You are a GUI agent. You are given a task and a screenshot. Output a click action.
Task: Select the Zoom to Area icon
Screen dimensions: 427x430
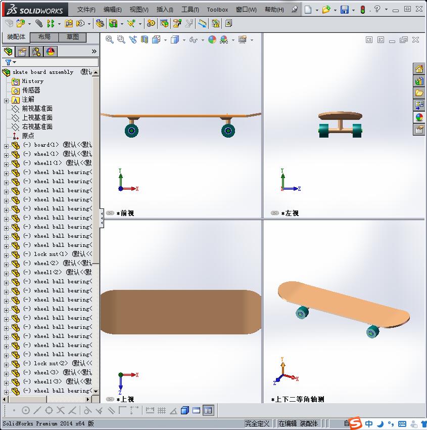121,40
